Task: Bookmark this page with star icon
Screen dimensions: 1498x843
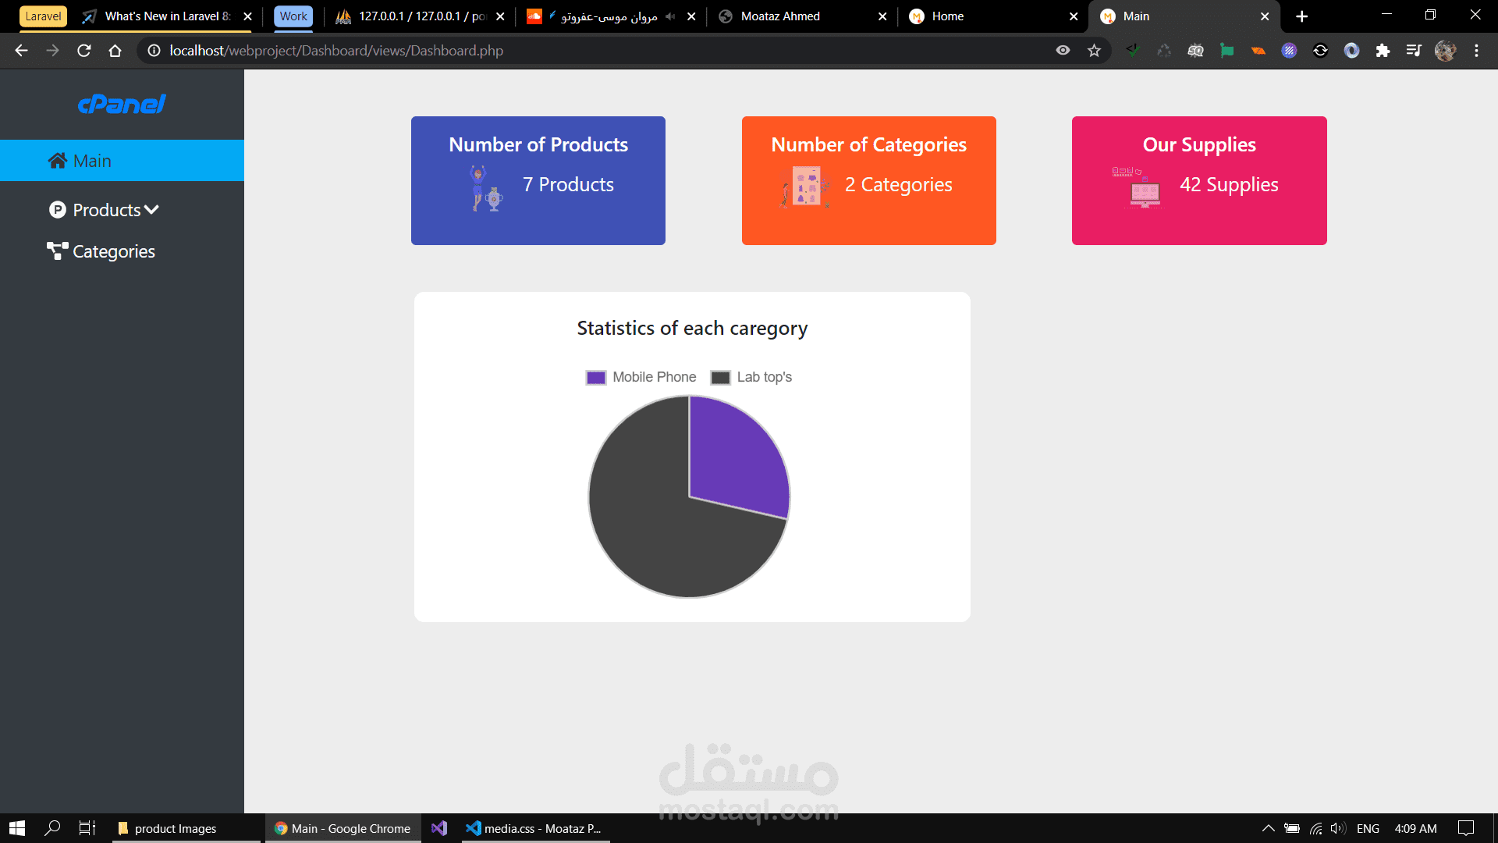Action: click(x=1094, y=51)
